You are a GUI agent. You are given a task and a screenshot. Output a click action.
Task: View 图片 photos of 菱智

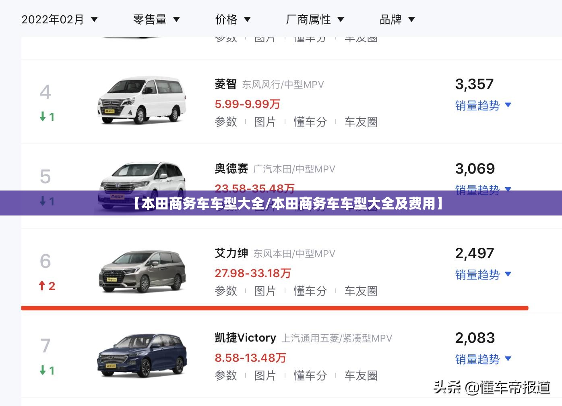(x=265, y=122)
